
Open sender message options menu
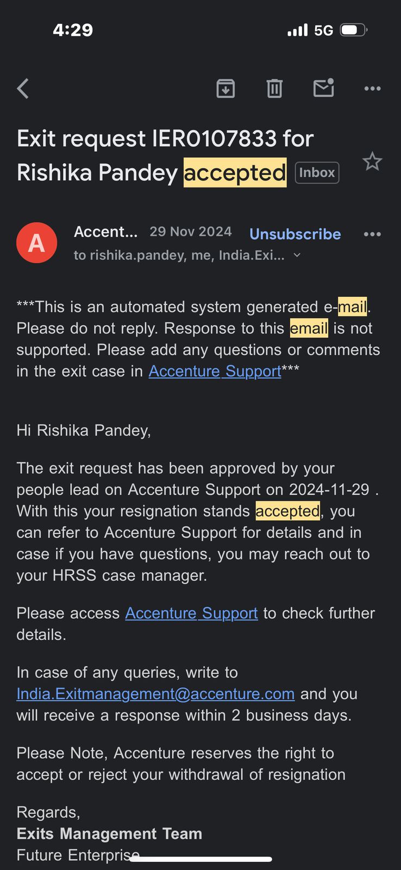(x=372, y=234)
